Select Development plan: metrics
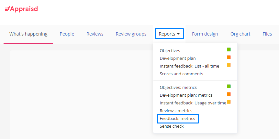Screen dimensions: 279x139 (x=186, y=95)
